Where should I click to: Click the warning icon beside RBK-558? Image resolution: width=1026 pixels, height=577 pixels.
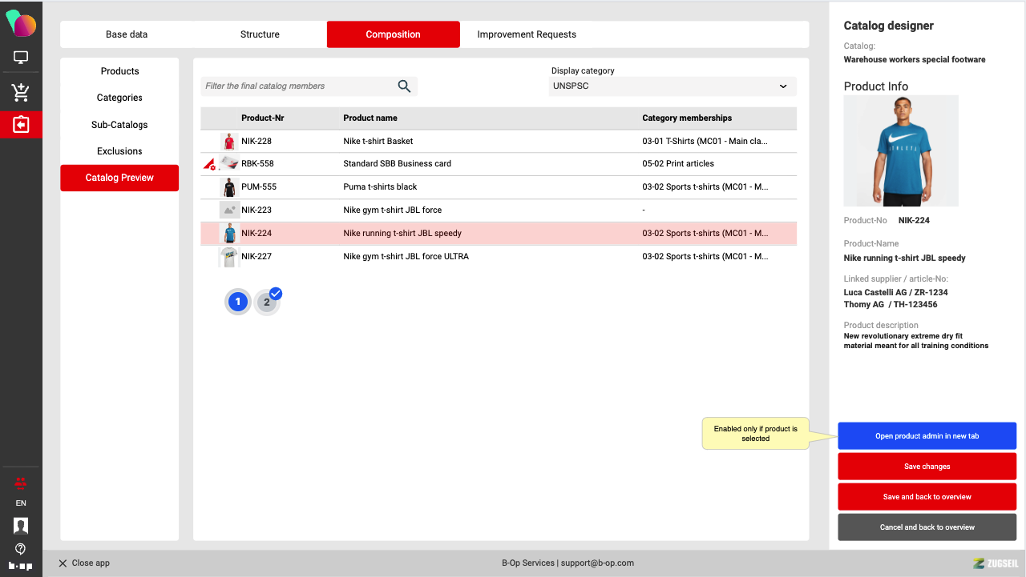tap(209, 164)
